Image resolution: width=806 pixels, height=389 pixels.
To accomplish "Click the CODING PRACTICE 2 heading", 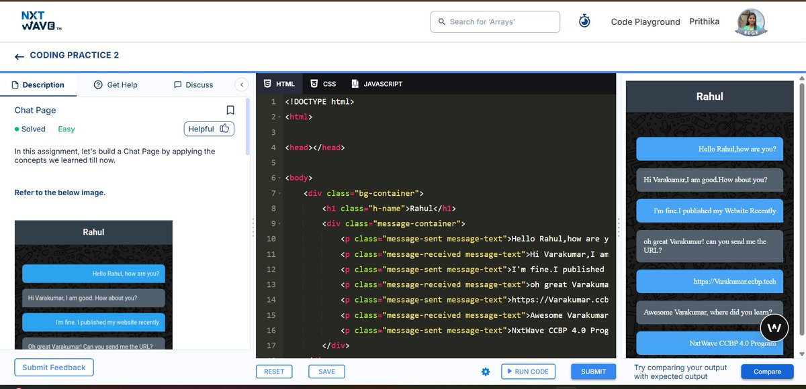I will pyautogui.click(x=75, y=55).
